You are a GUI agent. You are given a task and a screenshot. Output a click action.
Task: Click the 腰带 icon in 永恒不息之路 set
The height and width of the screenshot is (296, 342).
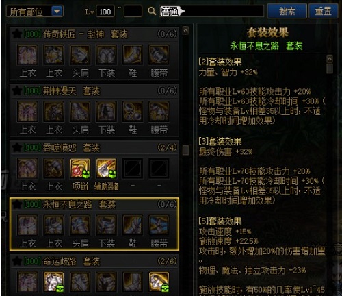[x=159, y=225]
